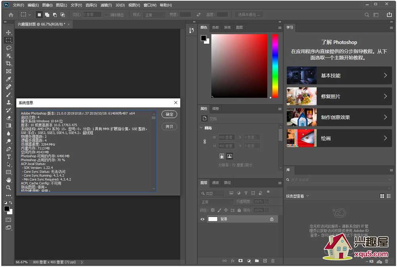
Task: Click the Home icon in options bar
Action: click(x=11, y=15)
